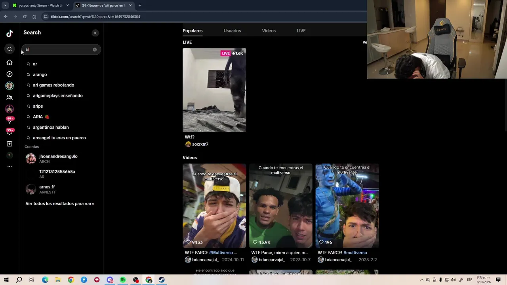Go to TikTok Home icon
Viewport: 507px width, 285px height.
coord(10,63)
